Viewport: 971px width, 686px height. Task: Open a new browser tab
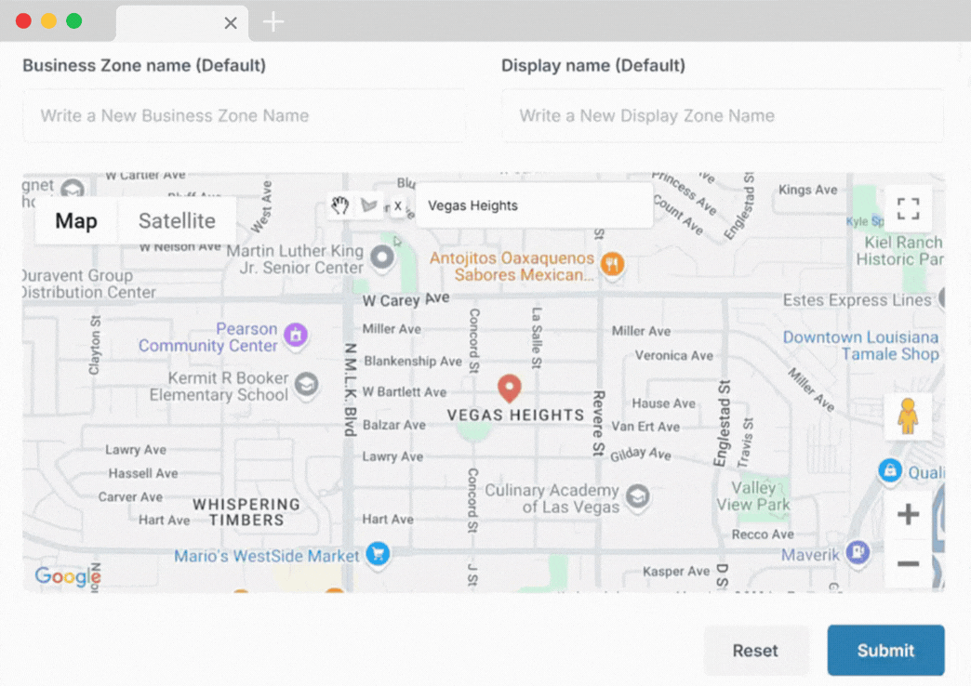[x=273, y=22]
